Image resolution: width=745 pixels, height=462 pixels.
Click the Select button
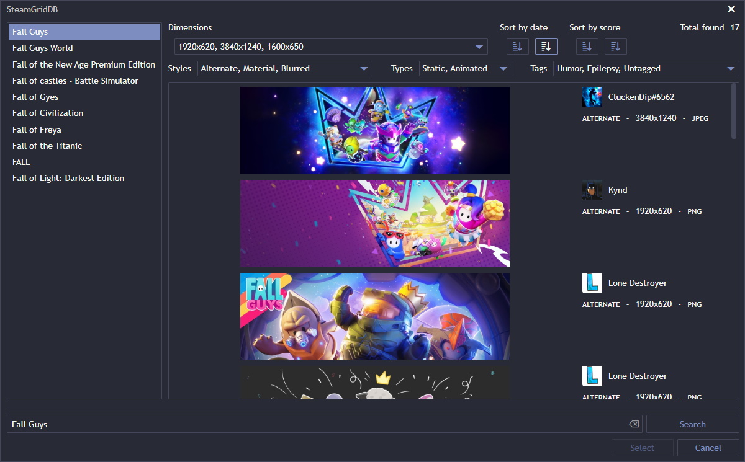pos(642,448)
